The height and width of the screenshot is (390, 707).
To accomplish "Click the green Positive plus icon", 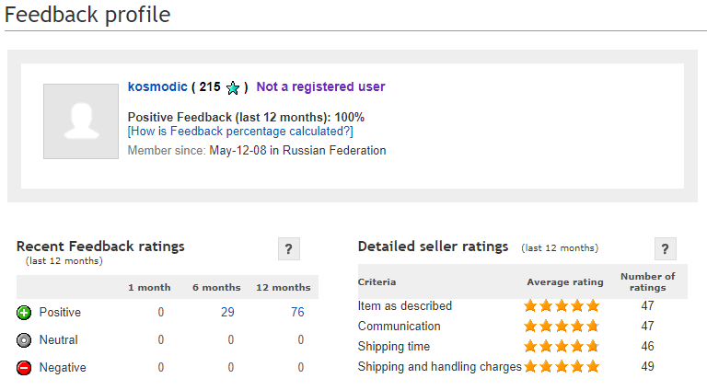I will pos(24,313).
